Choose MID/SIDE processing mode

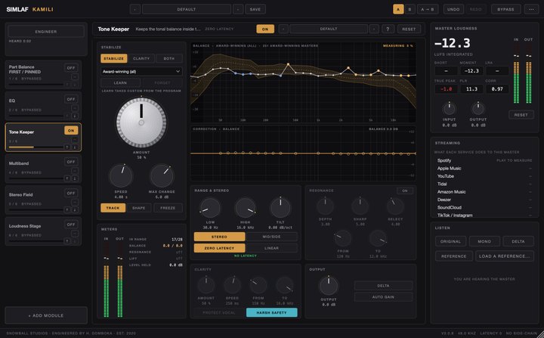pos(271,237)
